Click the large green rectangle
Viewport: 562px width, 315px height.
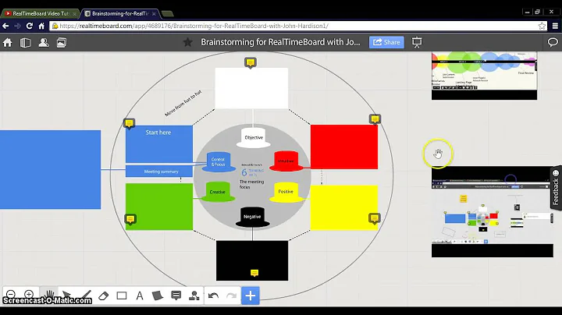[x=159, y=207]
